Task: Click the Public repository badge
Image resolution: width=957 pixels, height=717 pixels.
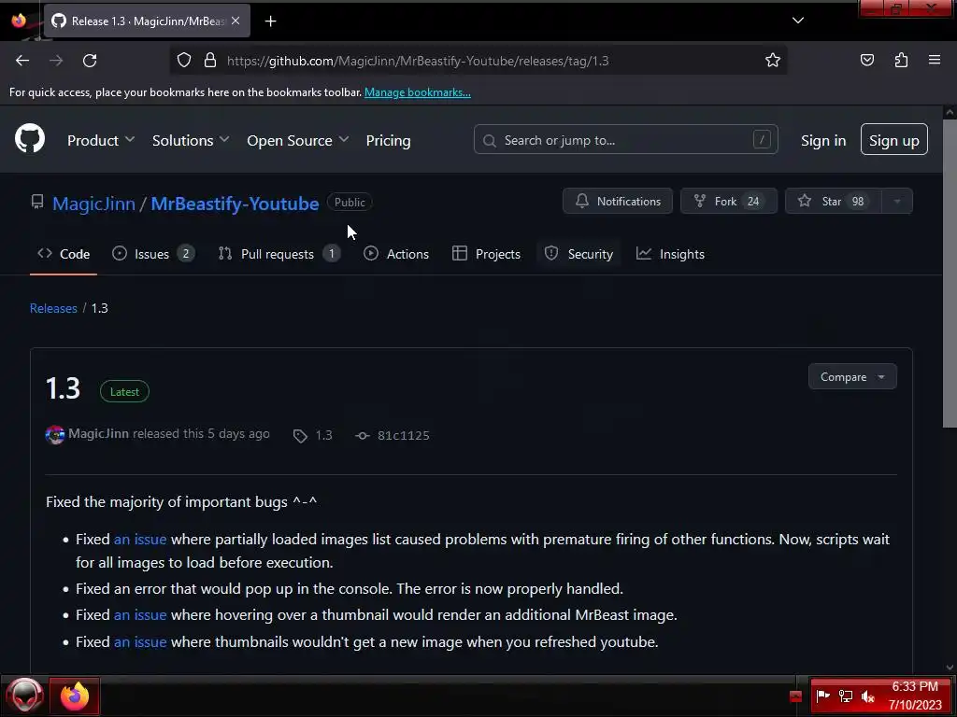Action: (x=350, y=202)
